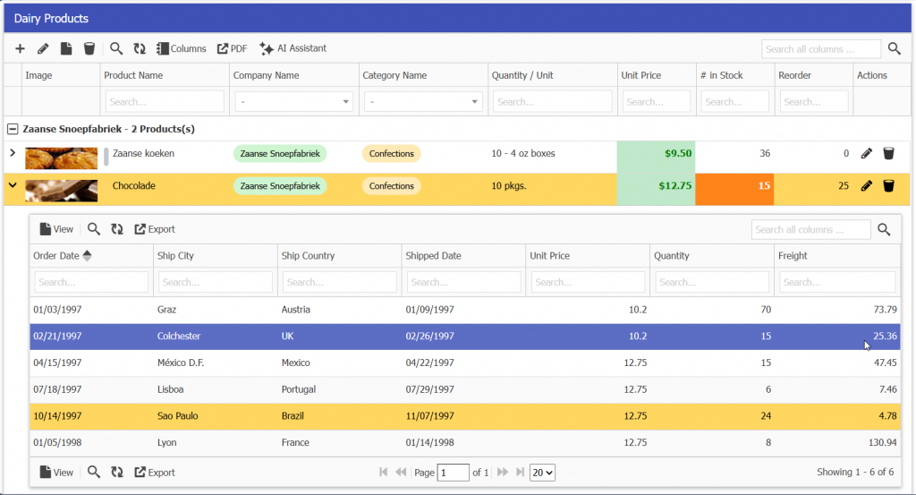Collapse the Chocolade row subgrid
Image resolution: width=916 pixels, height=495 pixels.
click(13, 186)
